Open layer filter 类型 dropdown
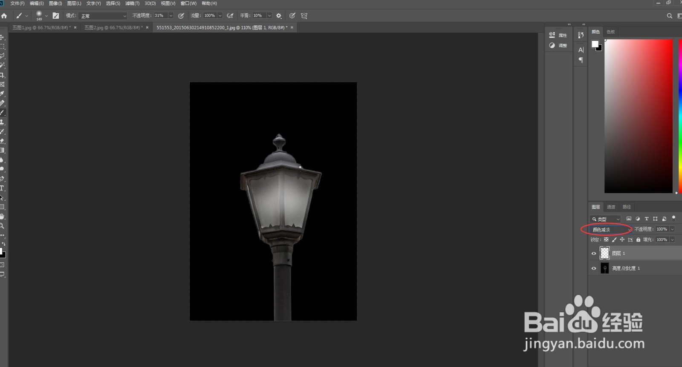This screenshot has width=682, height=367. pos(605,219)
